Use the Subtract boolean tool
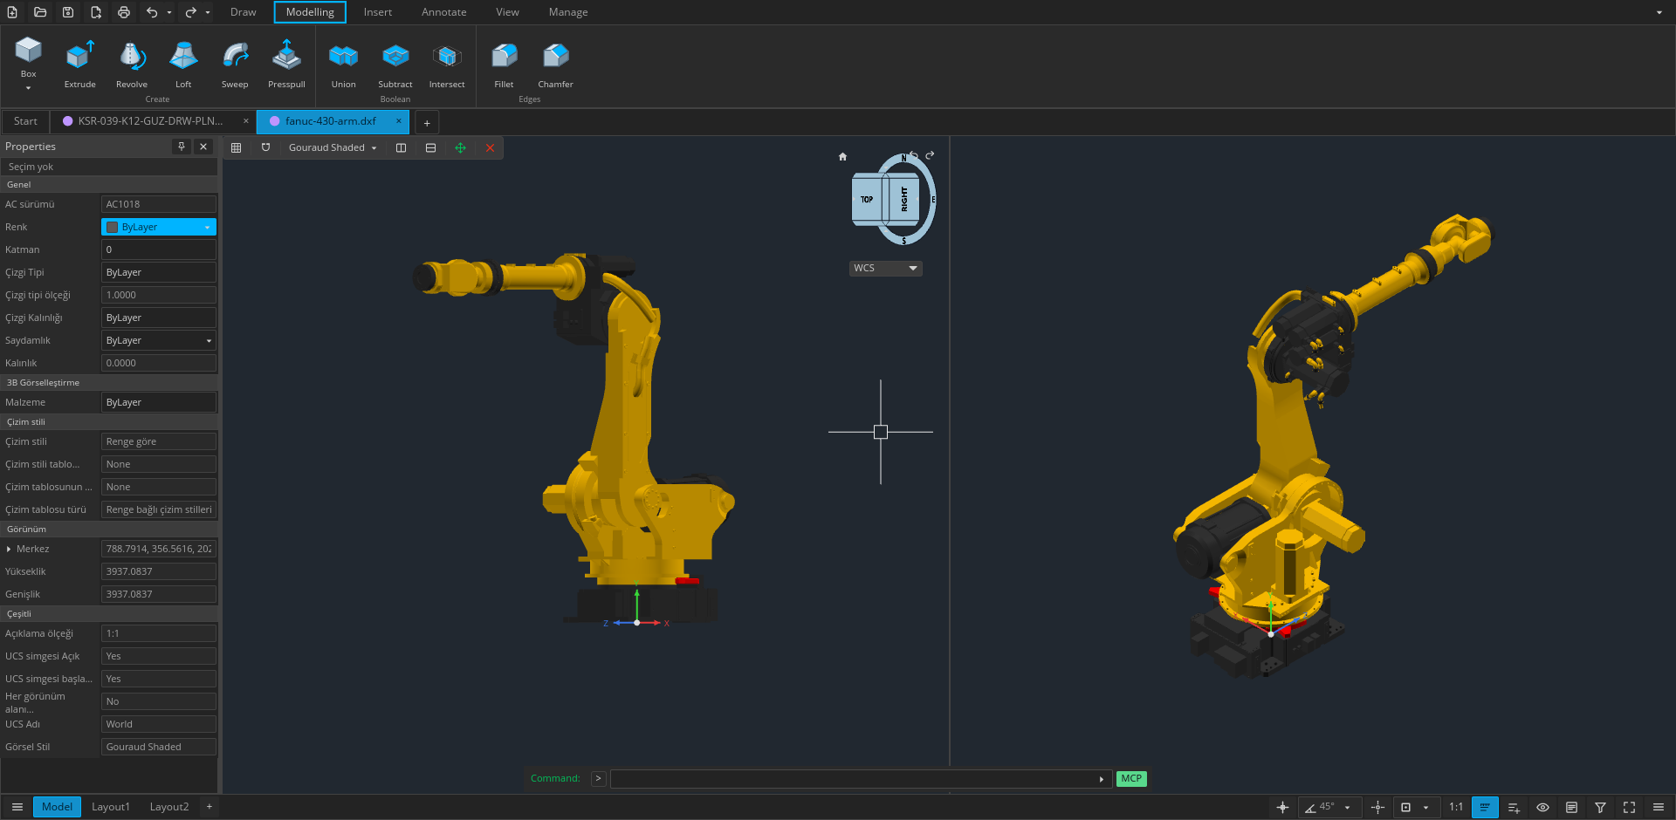This screenshot has width=1676, height=820. (395, 65)
